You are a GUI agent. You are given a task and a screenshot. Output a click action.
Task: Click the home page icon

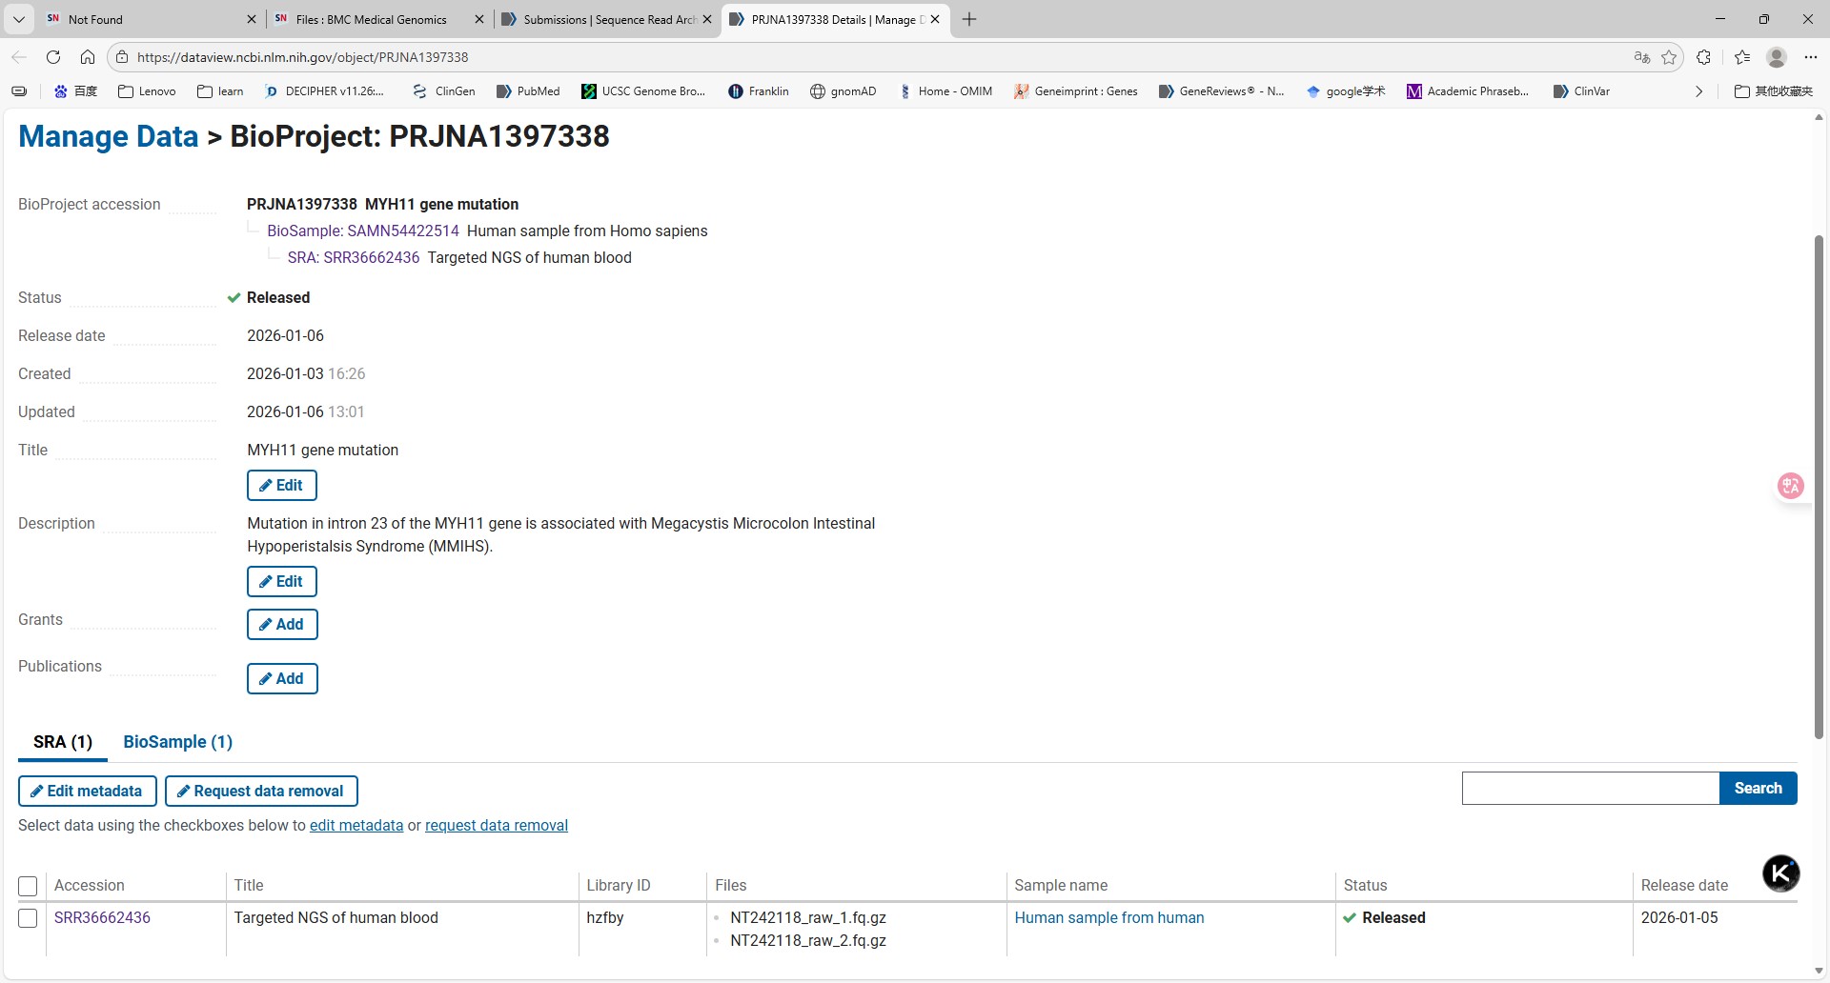(x=88, y=57)
